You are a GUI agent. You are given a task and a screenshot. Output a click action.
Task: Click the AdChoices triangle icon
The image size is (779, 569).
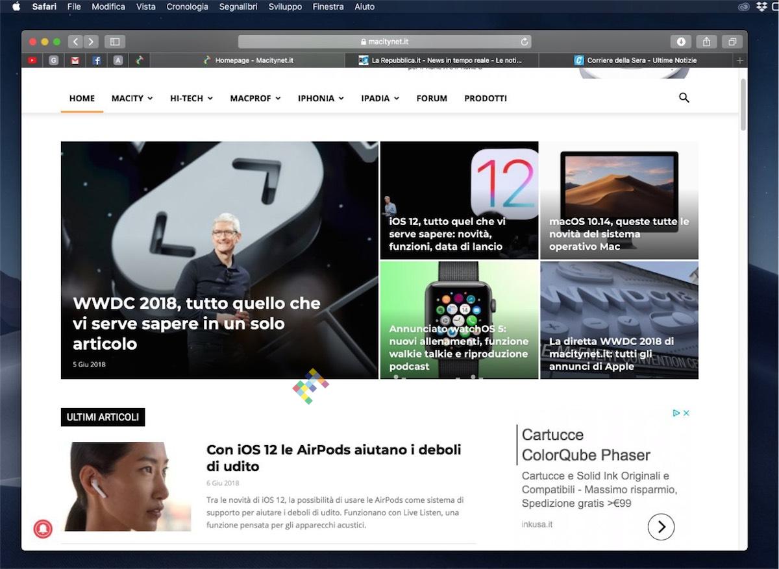pos(676,413)
